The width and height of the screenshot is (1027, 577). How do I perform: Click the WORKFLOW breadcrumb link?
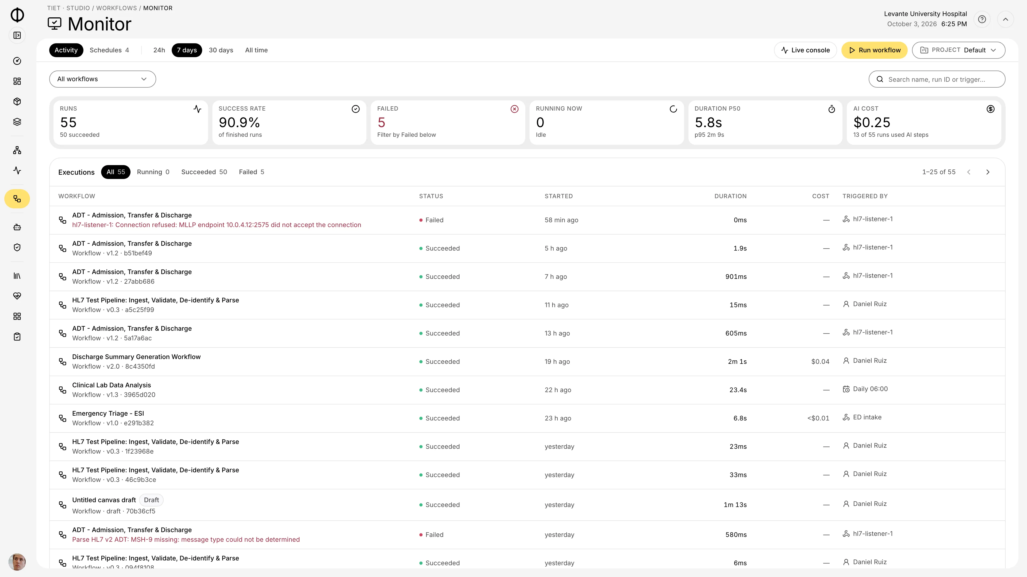pos(116,8)
